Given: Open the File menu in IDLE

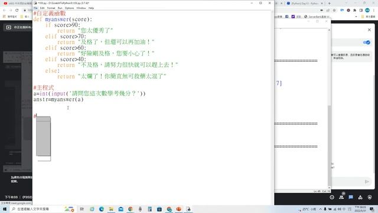Looking at the screenshot, I should (35, 8).
